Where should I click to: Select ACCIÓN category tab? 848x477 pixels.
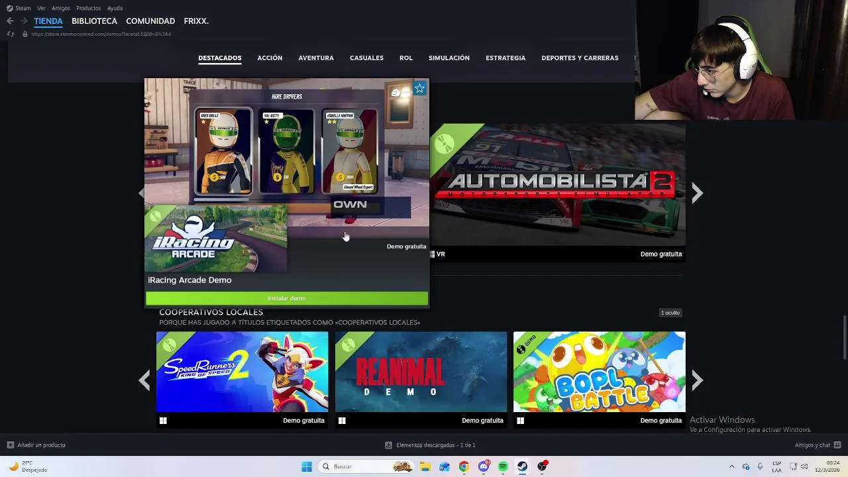point(270,58)
